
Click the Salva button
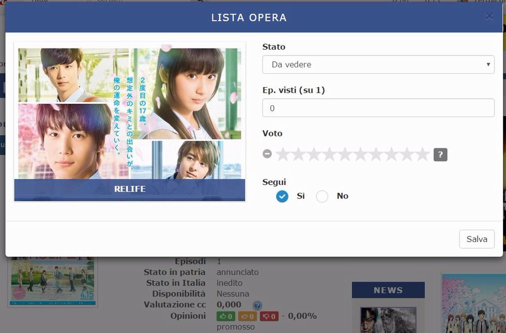tap(477, 239)
